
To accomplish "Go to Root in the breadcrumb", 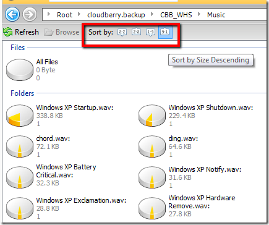I will (64, 15).
